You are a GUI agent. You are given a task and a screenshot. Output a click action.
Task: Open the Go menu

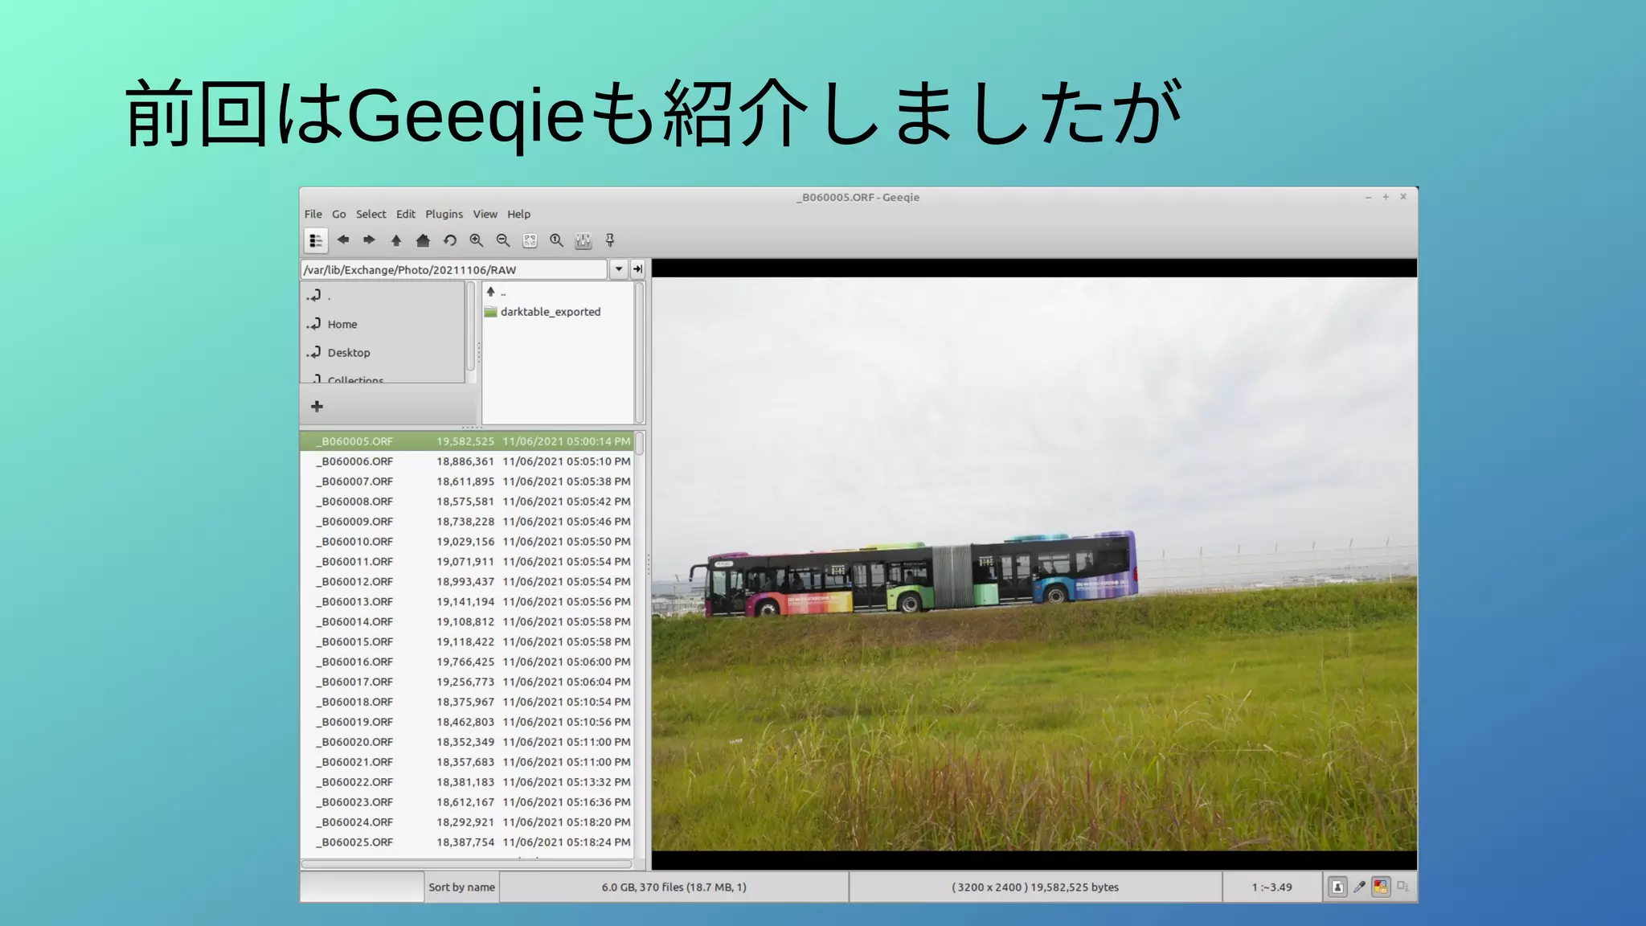pos(339,214)
